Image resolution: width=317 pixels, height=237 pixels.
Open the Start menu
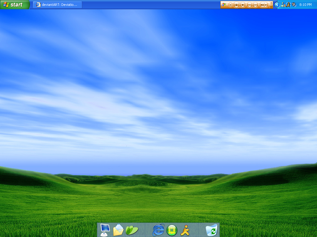(x=15, y=5)
